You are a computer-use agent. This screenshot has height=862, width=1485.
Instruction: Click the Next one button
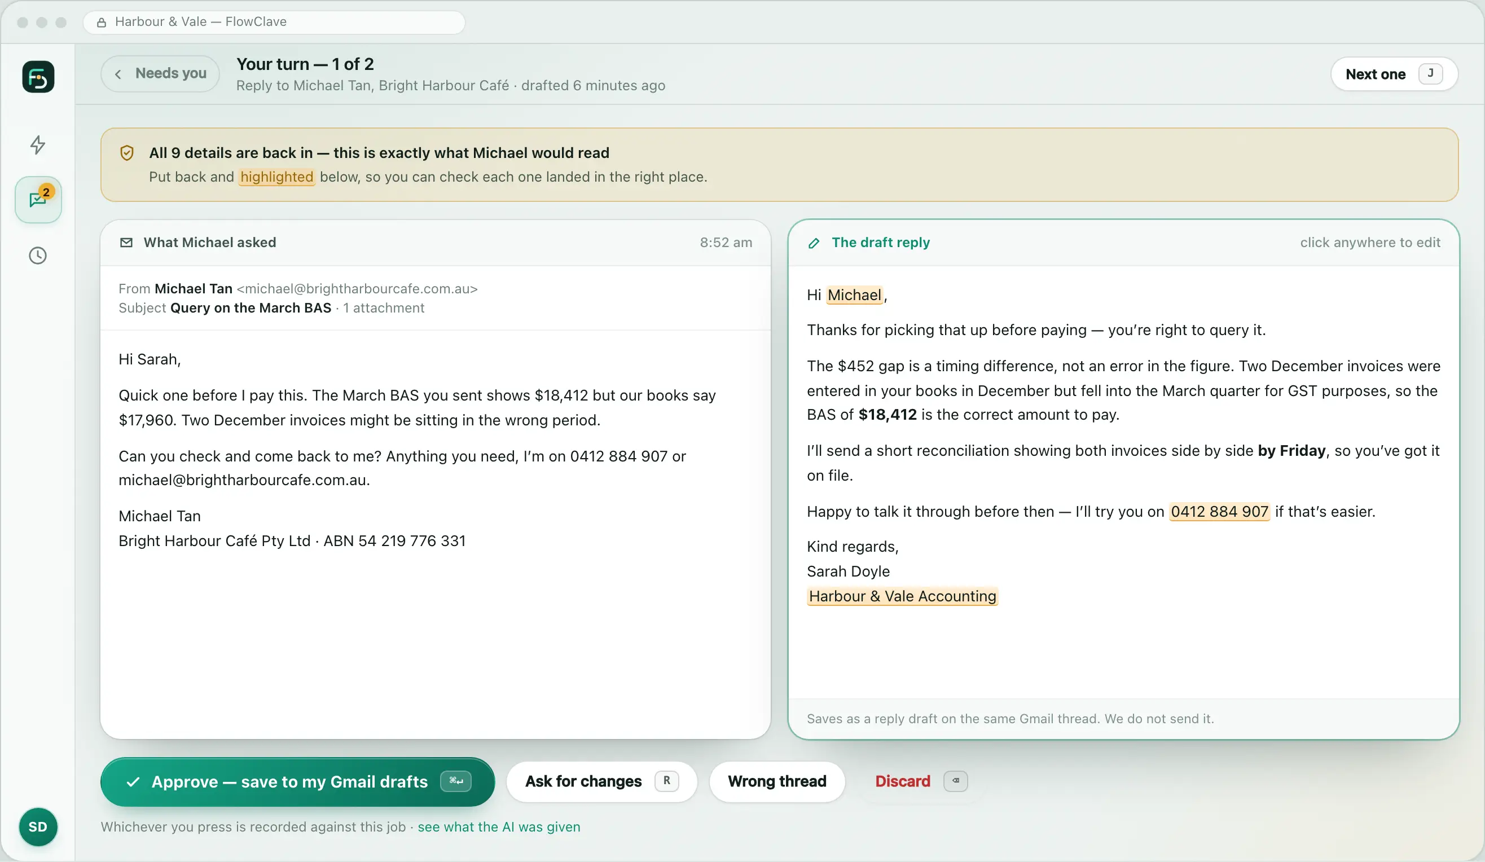tap(1394, 74)
